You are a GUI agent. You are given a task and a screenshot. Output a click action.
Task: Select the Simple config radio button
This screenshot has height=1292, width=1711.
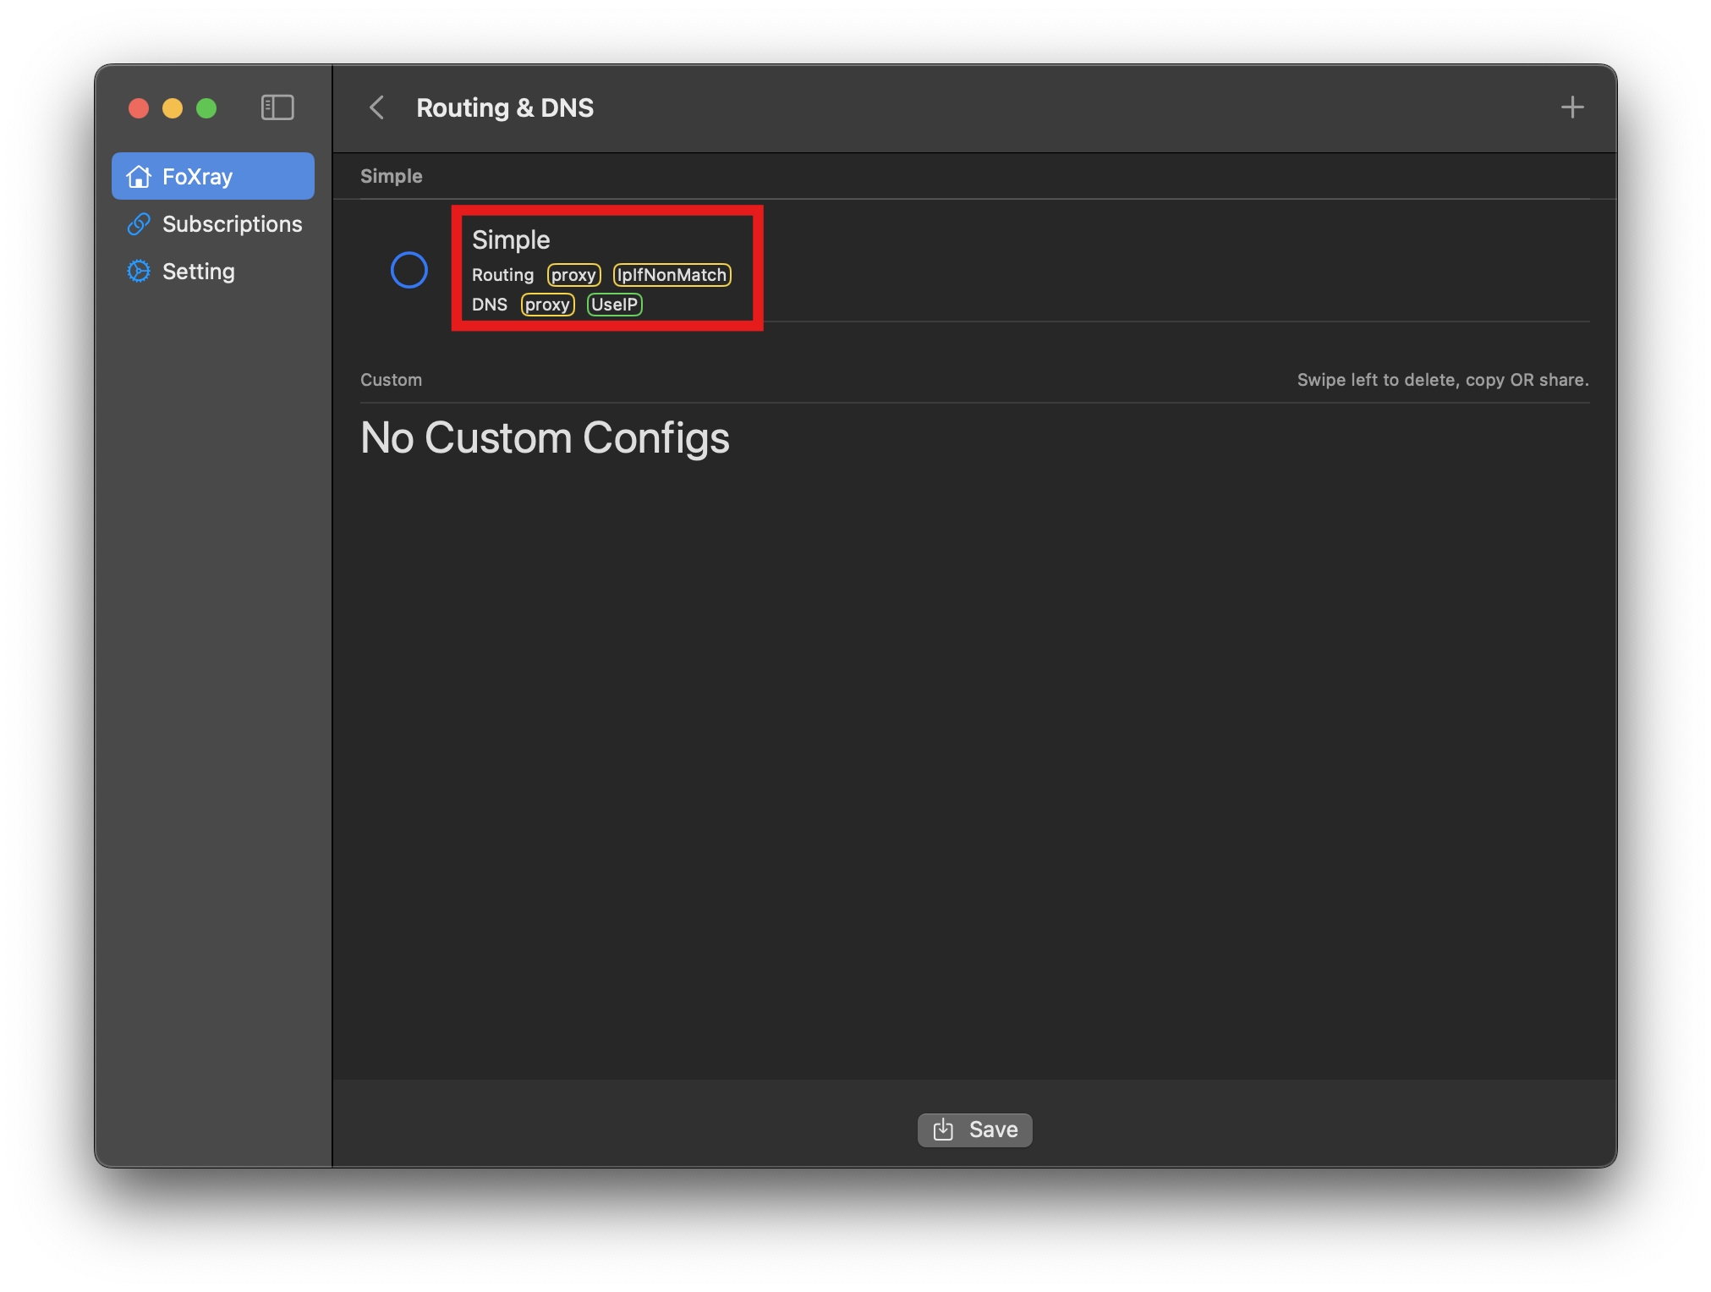click(409, 270)
